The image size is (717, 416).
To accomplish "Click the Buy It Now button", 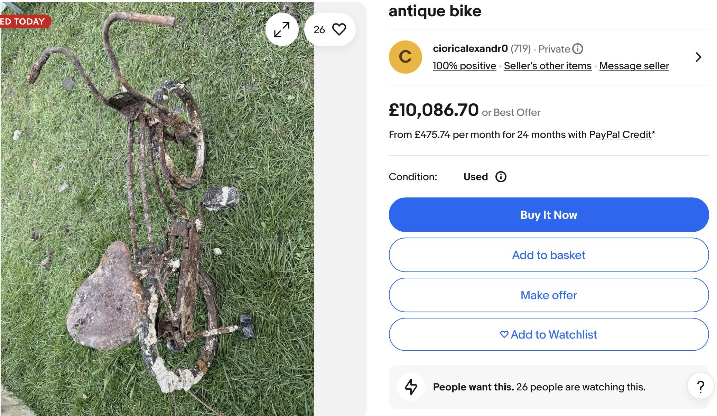I will point(549,215).
